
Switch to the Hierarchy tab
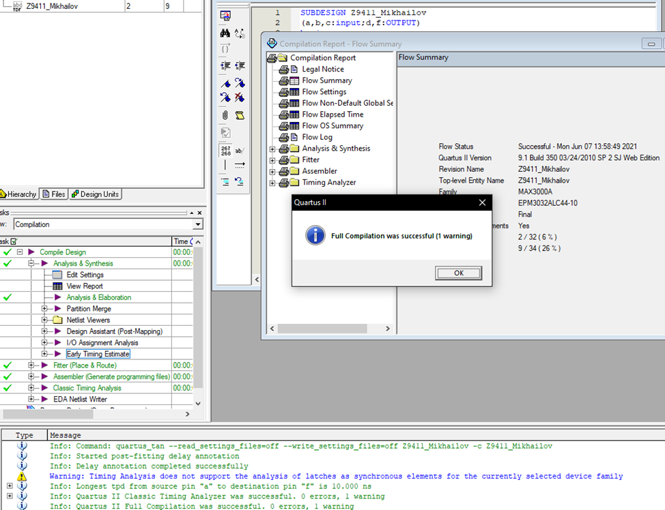[18, 194]
